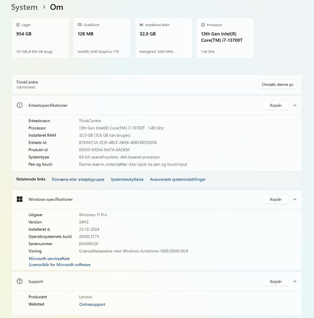The width and height of the screenshot is (314, 318).
Task: Copy Windows specifications with Kopiér
Action: coord(275,199)
